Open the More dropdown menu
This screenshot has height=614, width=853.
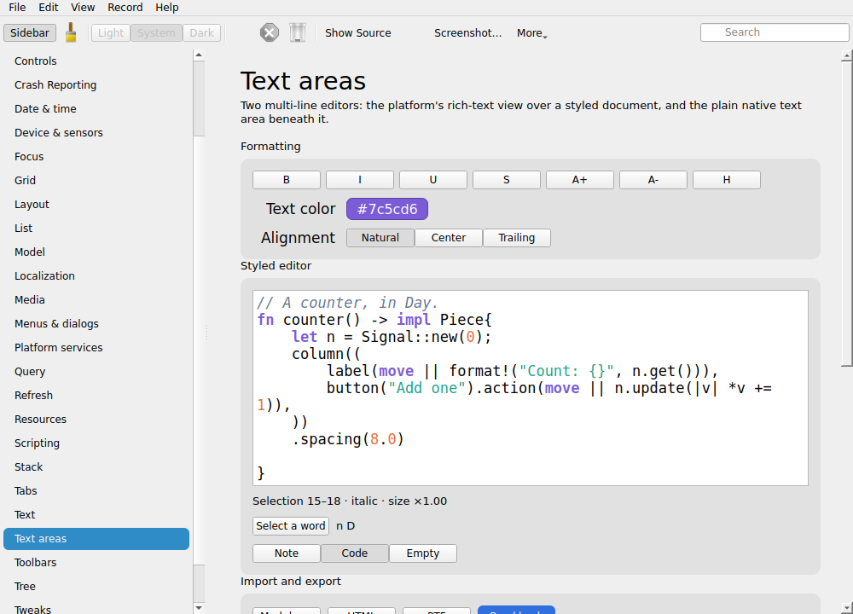(x=532, y=32)
